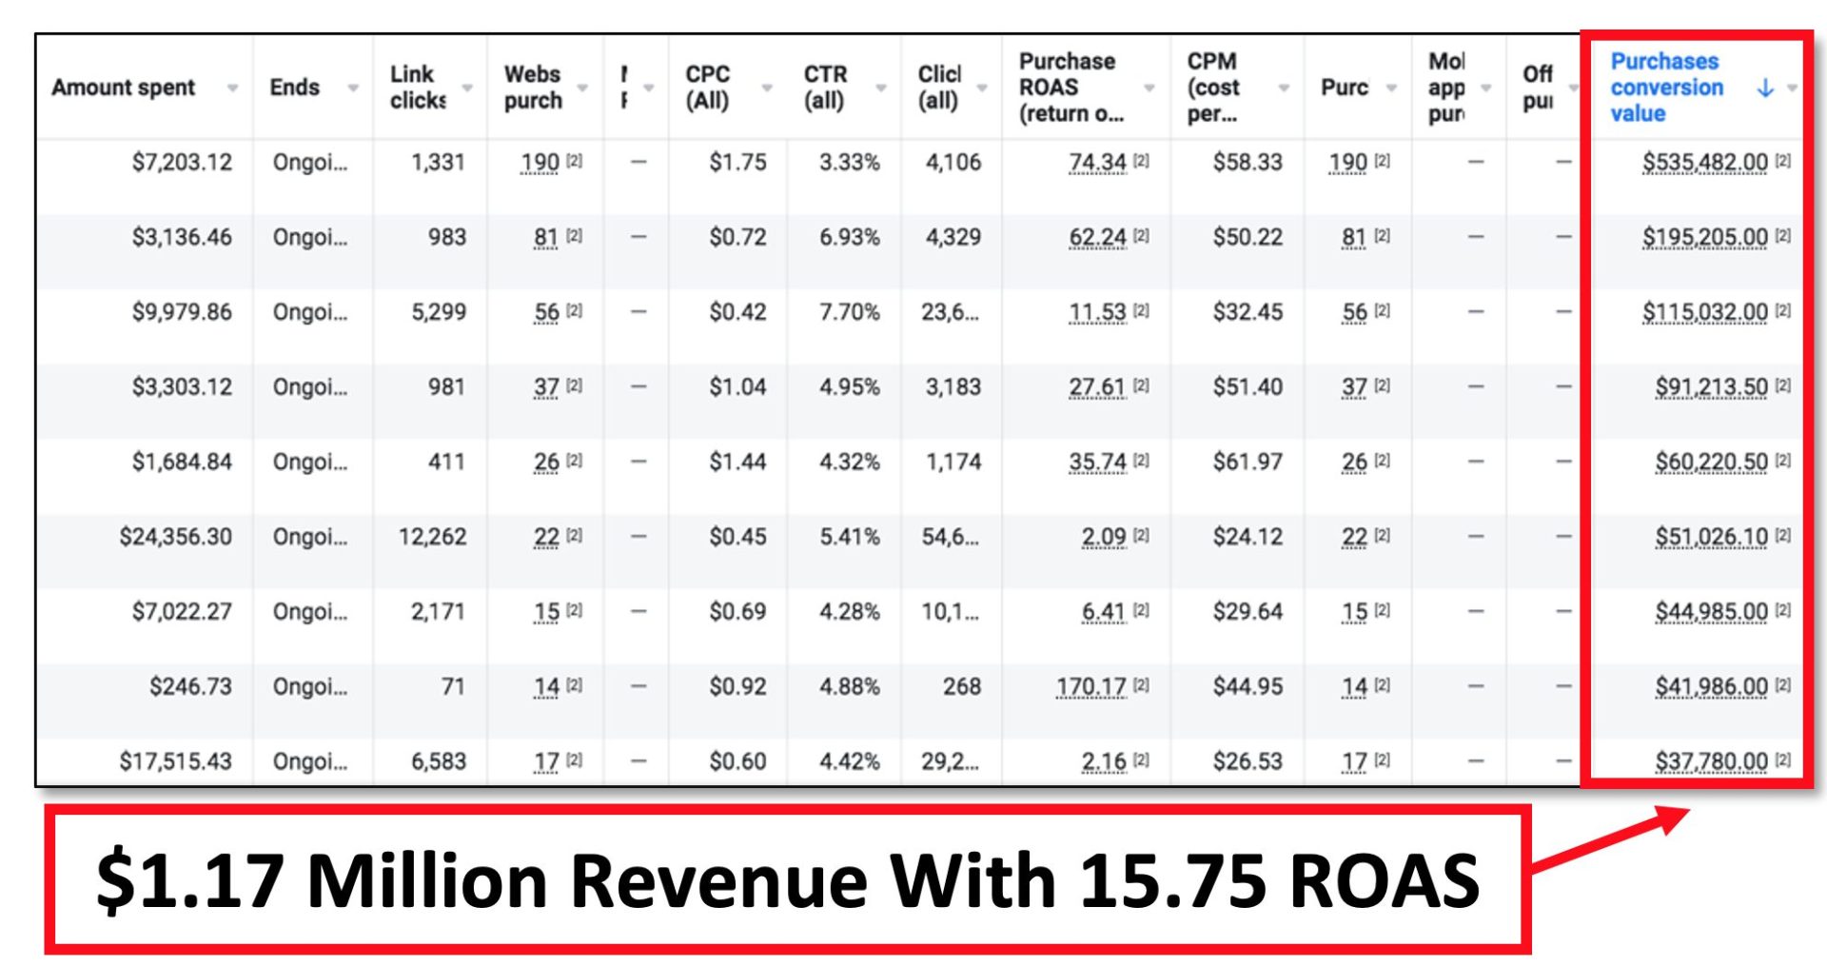The height and width of the screenshot is (966, 1827).
Task: Click the 2.09 Purchase ROAS value
Action: click(x=1104, y=537)
